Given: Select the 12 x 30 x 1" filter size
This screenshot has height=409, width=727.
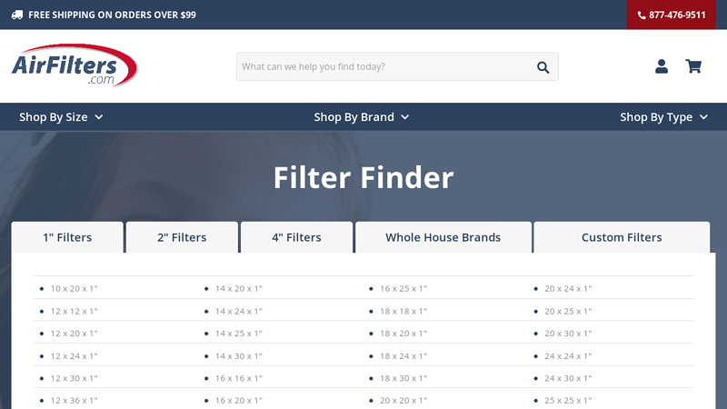Looking at the screenshot, I should [75, 378].
